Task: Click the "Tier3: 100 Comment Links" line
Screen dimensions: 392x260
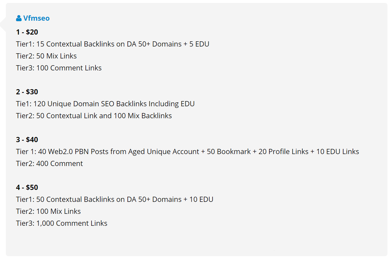Action: (x=59, y=68)
